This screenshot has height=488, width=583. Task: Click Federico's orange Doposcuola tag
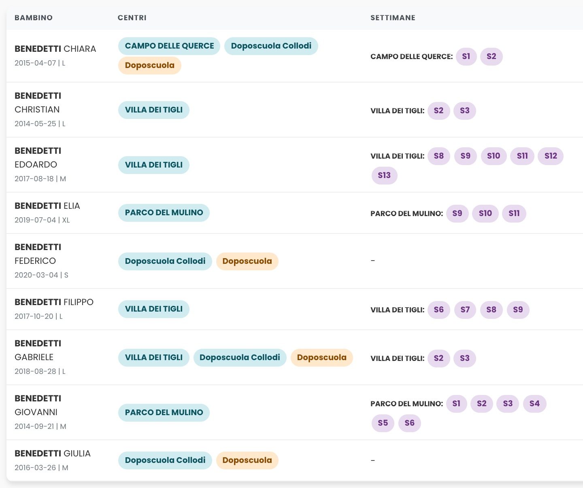coord(247,261)
